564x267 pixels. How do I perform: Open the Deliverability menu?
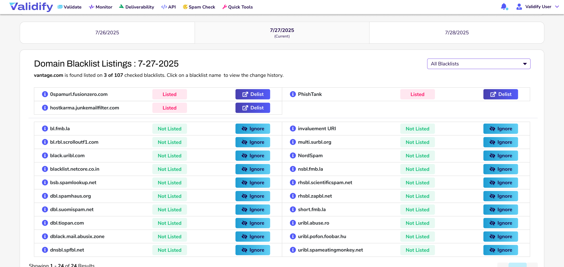pyautogui.click(x=137, y=7)
